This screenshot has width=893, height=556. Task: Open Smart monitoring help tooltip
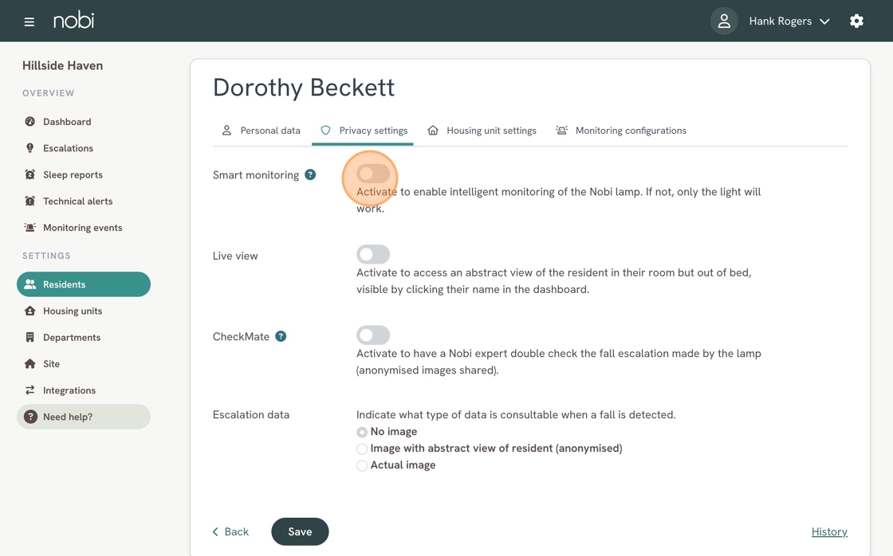coord(310,174)
